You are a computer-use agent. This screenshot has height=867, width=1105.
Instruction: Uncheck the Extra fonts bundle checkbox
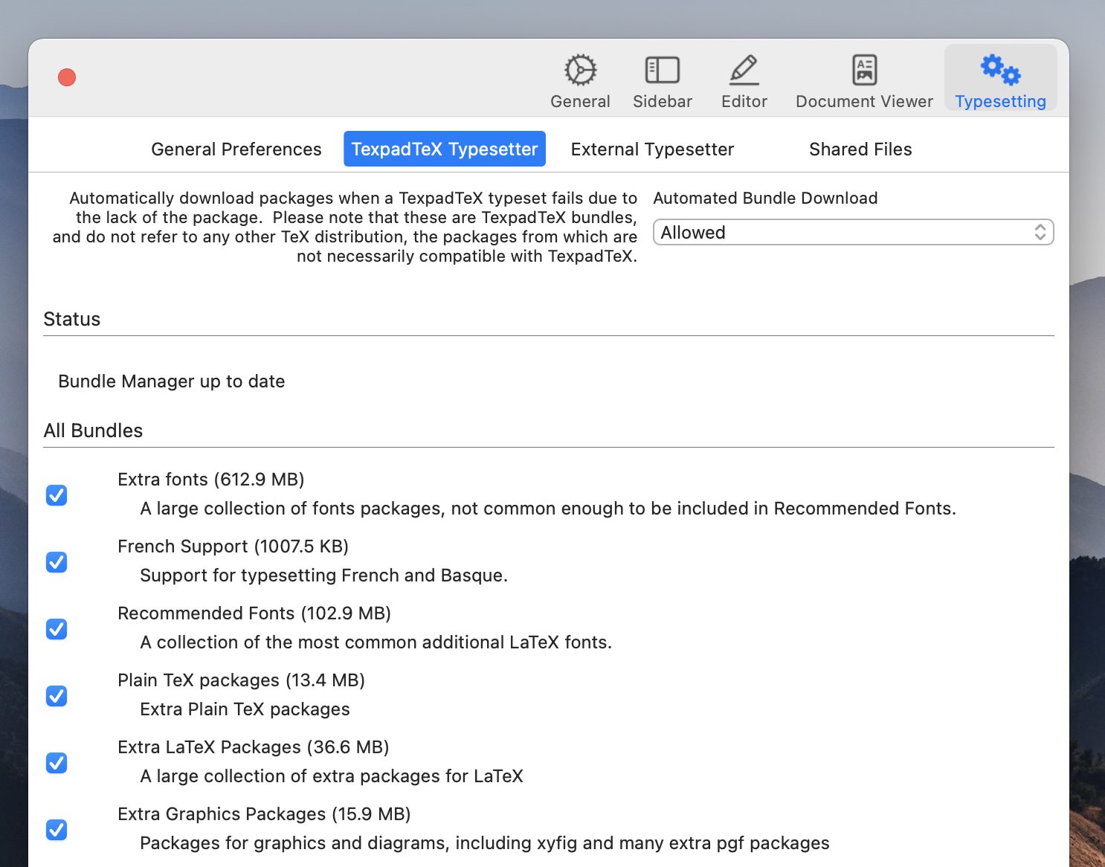pyautogui.click(x=57, y=494)
